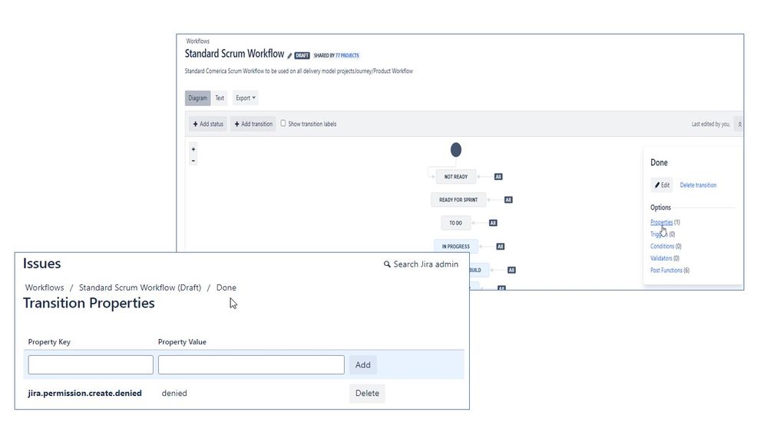The image size is (767, 432).
Task: Click the Last edited by you text
Action: [711, 125]
